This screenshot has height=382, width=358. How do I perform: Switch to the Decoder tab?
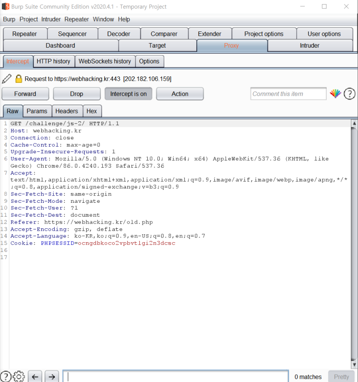[119, 34]
